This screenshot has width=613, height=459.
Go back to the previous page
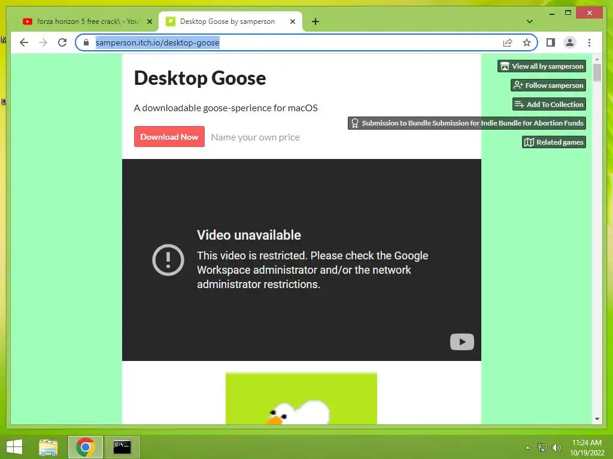(24, 42)
